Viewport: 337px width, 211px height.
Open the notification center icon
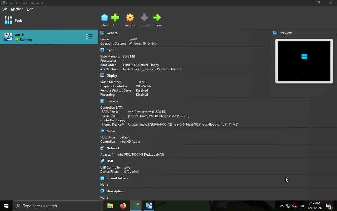329,206
